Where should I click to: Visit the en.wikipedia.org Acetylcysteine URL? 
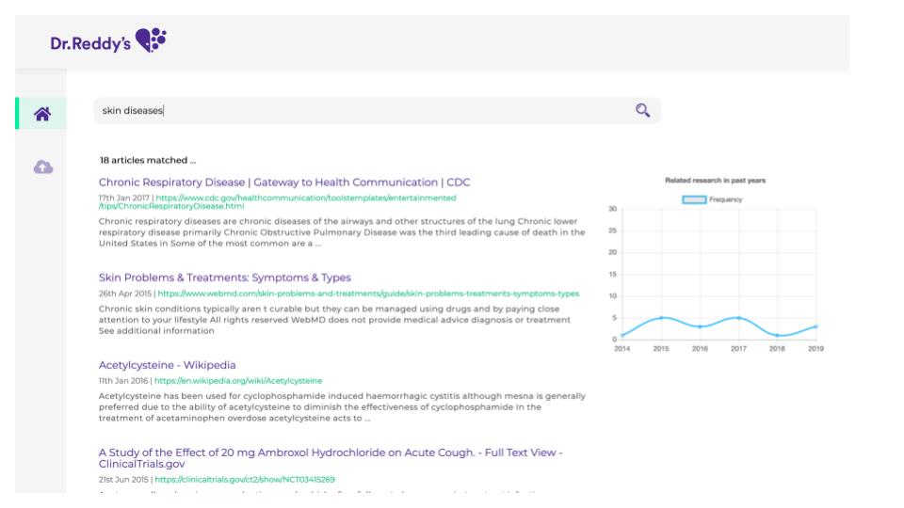tap(238, 381)
